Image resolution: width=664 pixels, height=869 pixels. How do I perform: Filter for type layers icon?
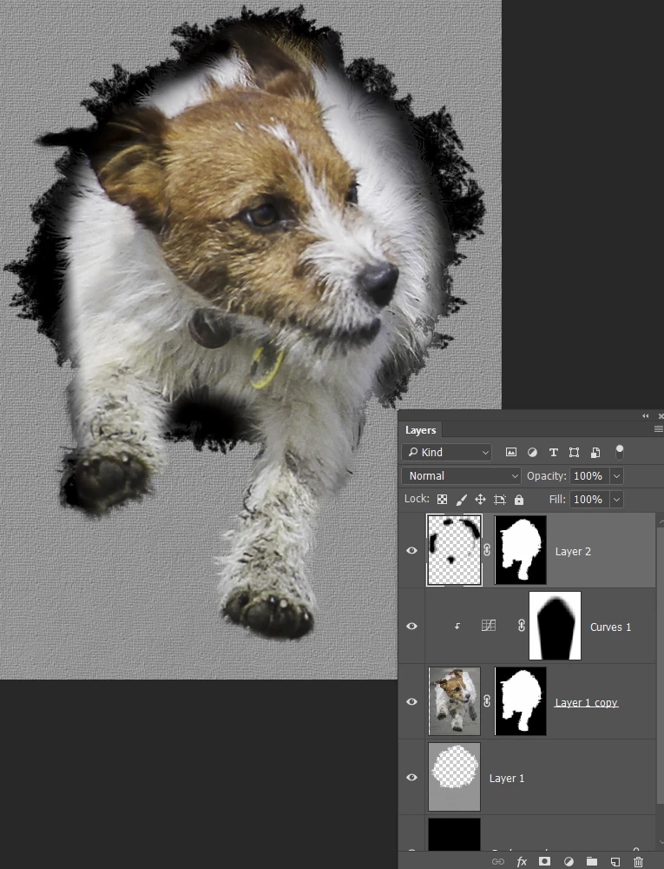(x=554, y=452)
